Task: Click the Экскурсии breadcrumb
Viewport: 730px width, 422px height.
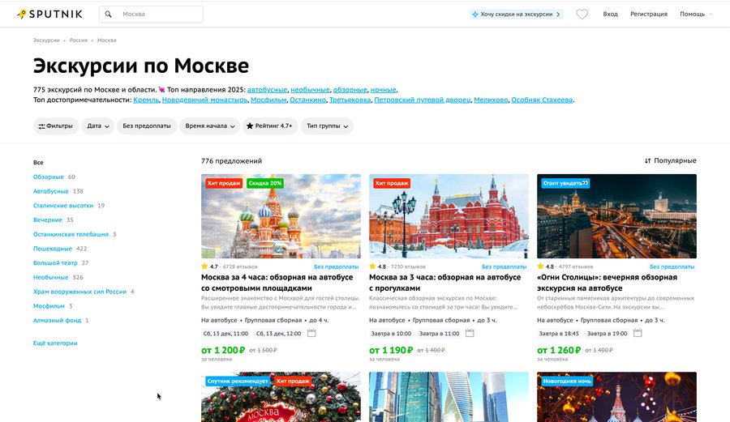Action: pyautogui.click(x=46, y=40)
